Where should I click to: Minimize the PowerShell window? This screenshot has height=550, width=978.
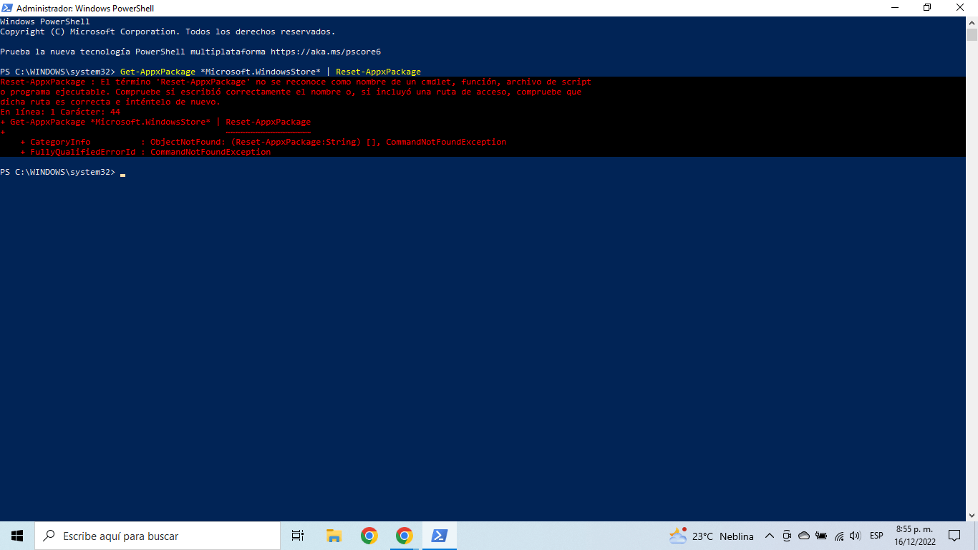click(x=894, y=8)
